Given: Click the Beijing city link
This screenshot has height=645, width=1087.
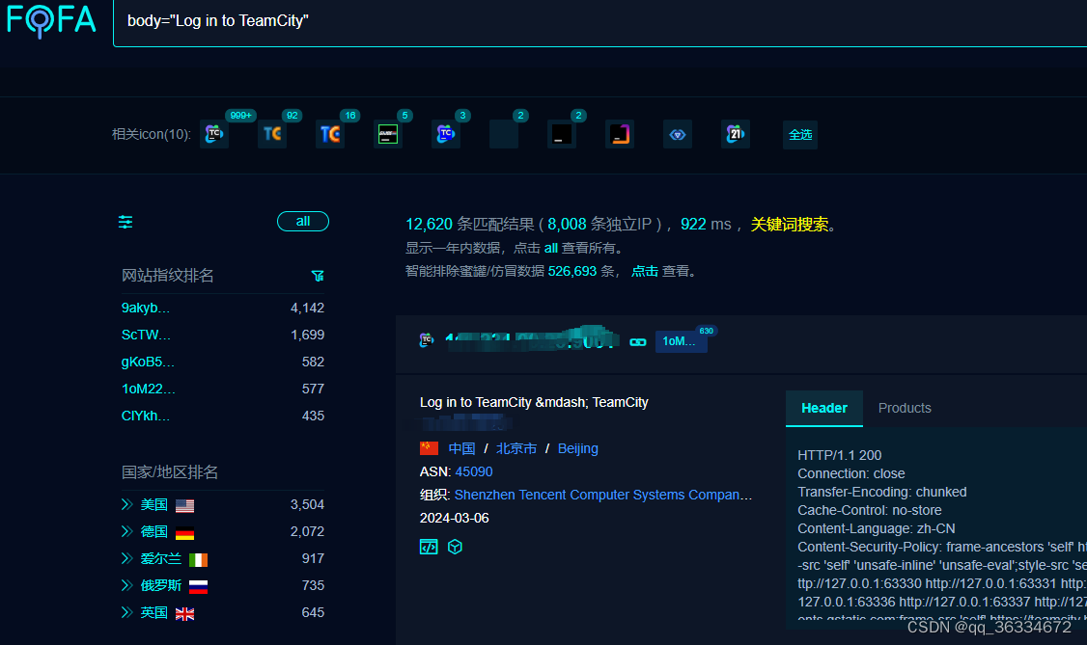Looking at the screenshot, I should [578, 448].
